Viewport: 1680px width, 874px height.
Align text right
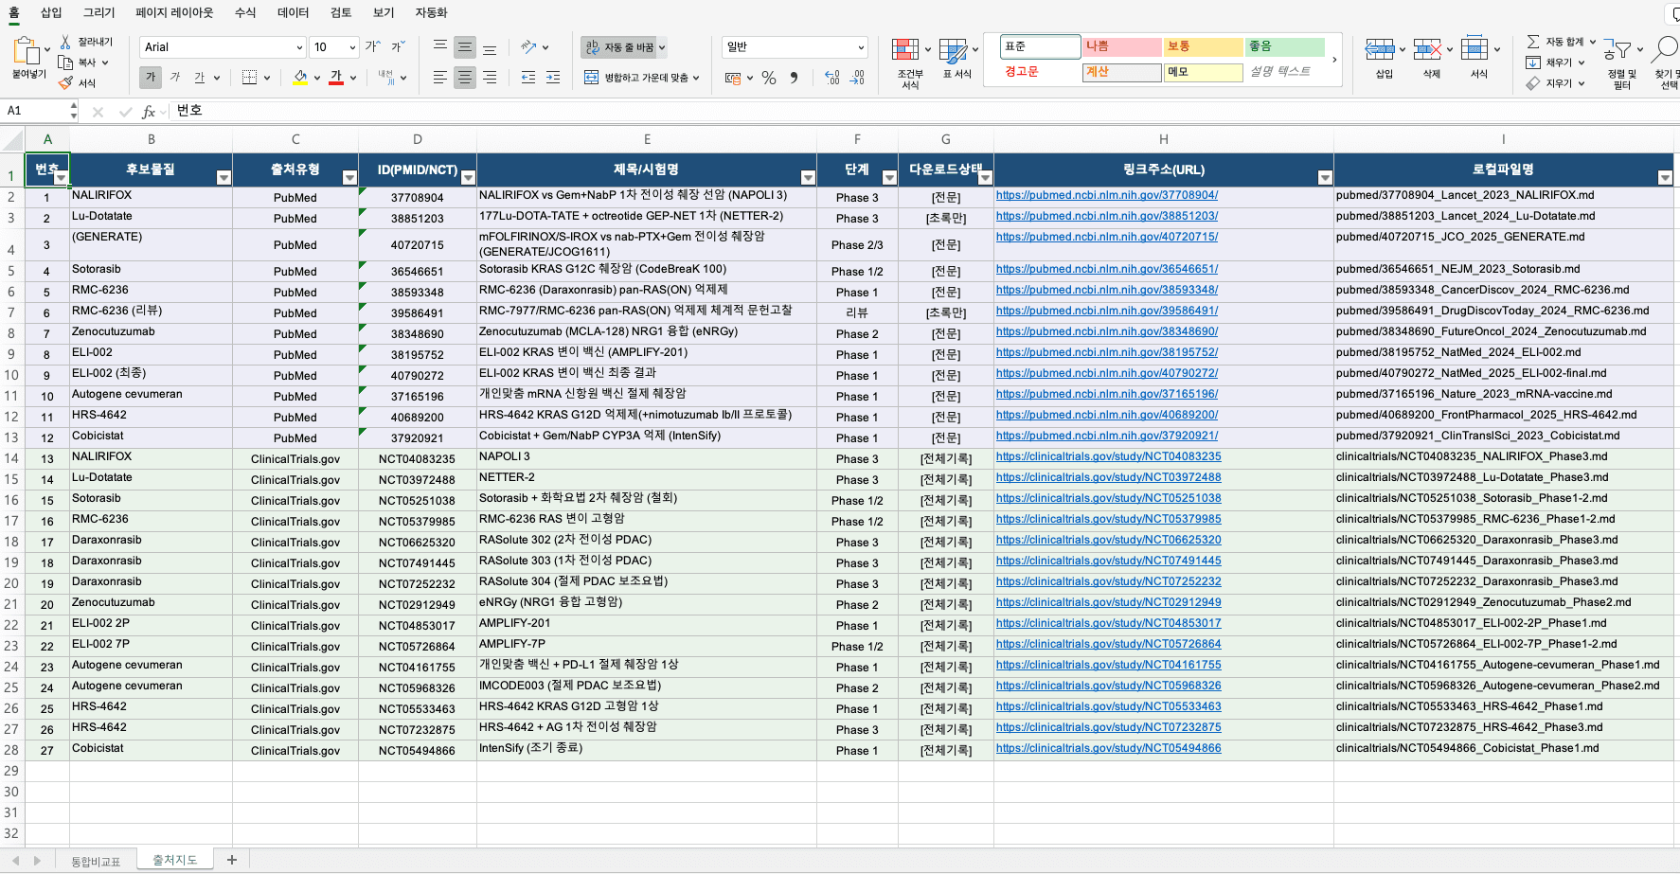(x=490, y=78)
